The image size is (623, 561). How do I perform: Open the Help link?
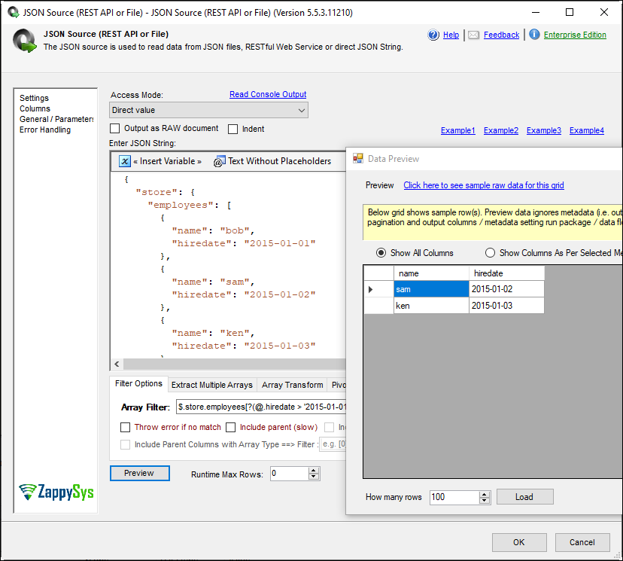(451, 35)
